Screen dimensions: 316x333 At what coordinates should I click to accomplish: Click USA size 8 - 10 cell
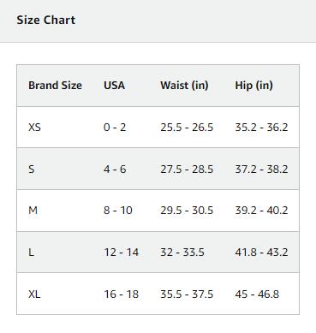[x=118, y=211]
